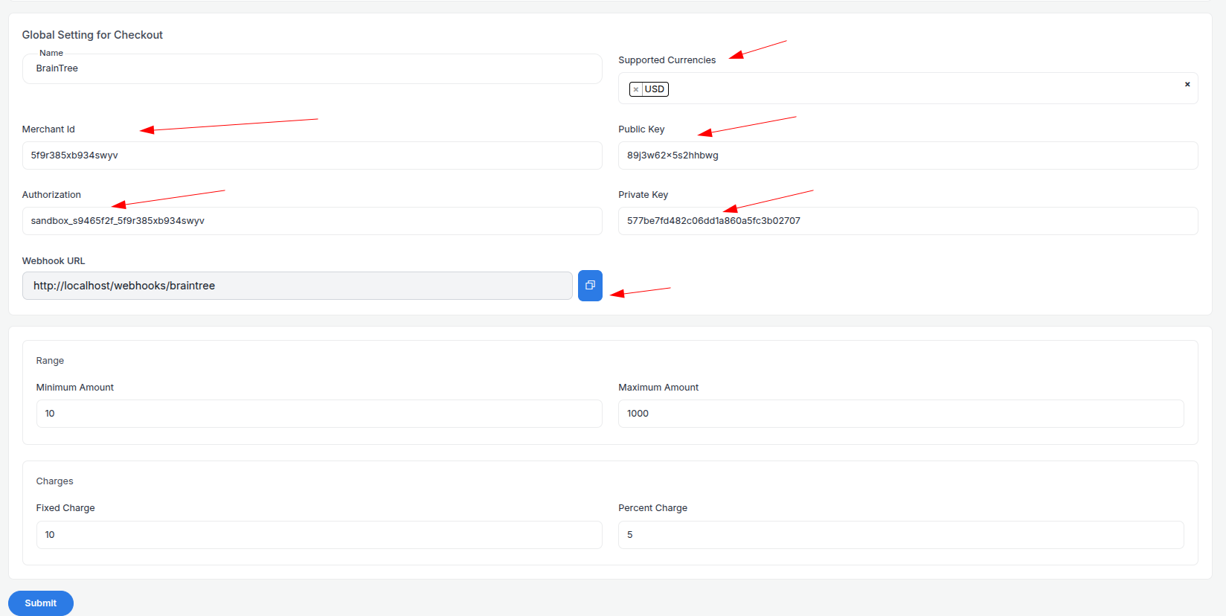Select the Merchant Id input field
Image resolution: width=1226 pixels, height=616 pixels.
pyautogui.click(x=312, y=155)
